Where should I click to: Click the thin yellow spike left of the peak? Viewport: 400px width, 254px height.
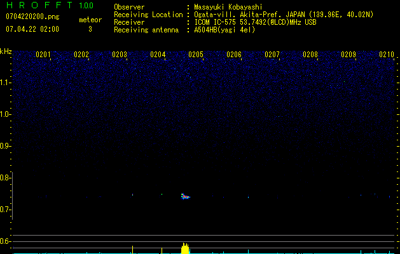point(132,249)
